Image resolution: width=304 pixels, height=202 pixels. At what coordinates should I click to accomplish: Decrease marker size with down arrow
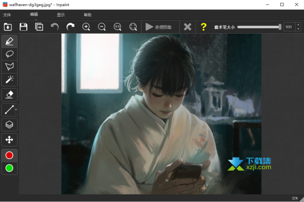298,29
